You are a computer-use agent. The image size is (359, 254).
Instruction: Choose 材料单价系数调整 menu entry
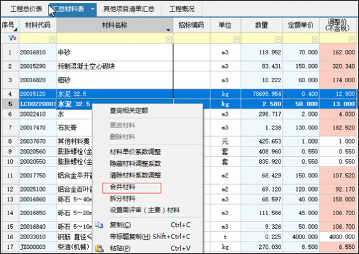(135, 152)
